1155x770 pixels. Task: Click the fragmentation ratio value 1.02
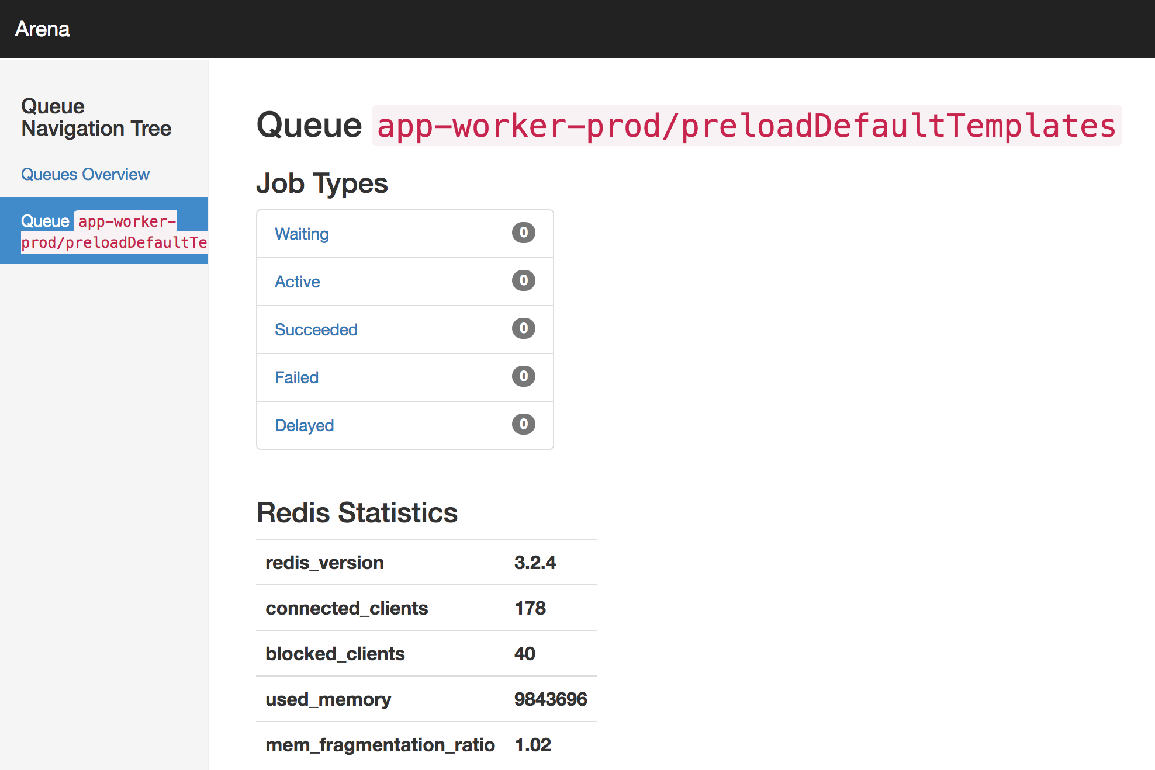(532, 745)
